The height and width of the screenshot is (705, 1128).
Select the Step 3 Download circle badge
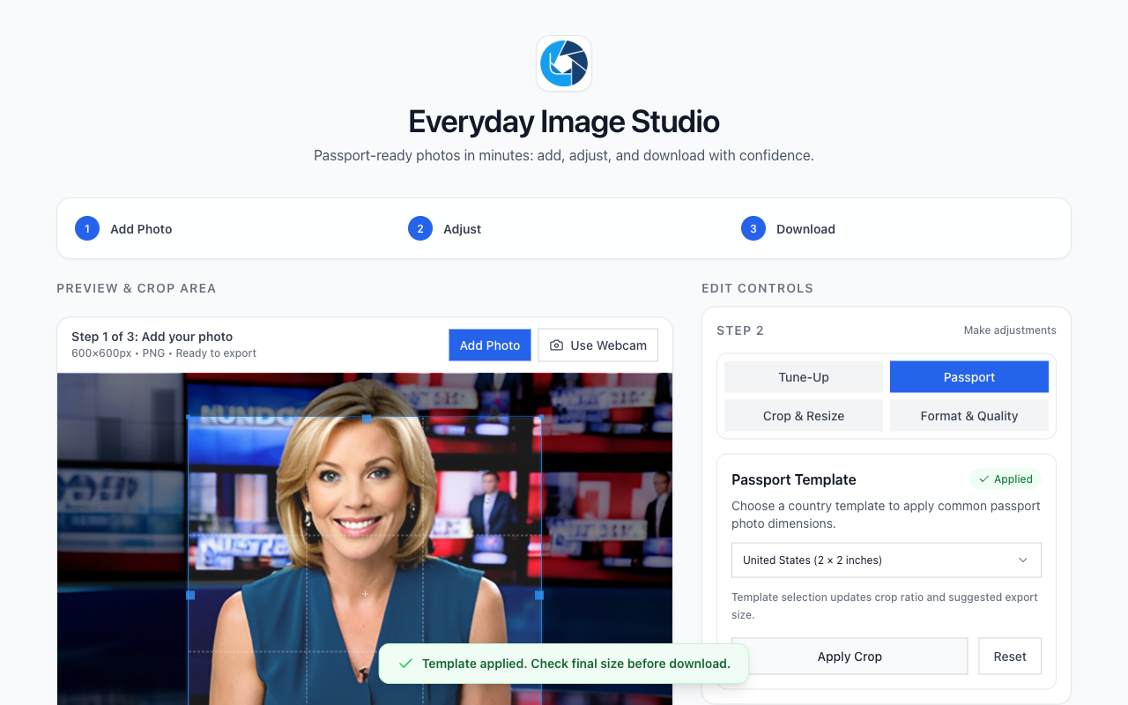(x=753, y=228)
